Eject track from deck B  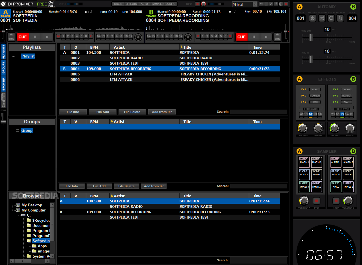277,35
